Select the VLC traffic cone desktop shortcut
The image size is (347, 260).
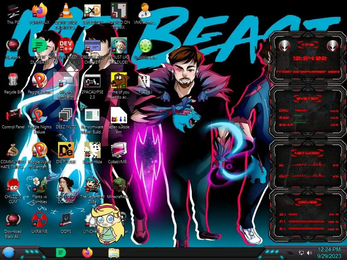coord(66,16)
